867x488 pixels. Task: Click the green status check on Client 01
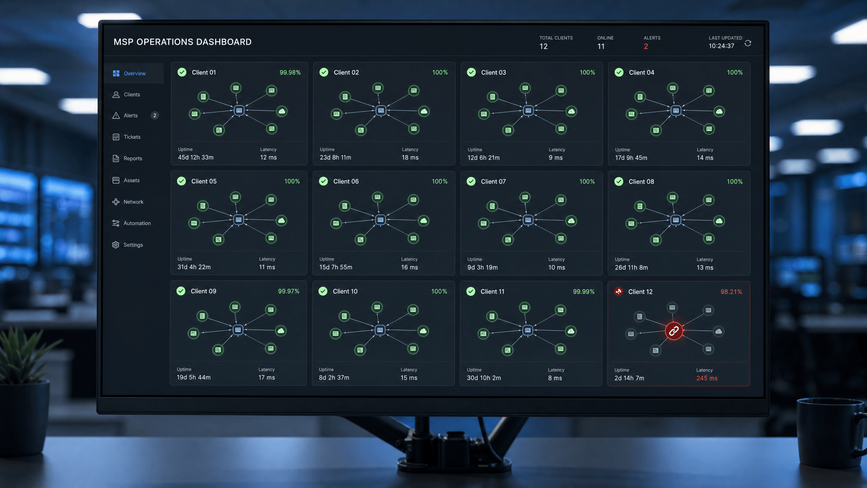[182, 72]
